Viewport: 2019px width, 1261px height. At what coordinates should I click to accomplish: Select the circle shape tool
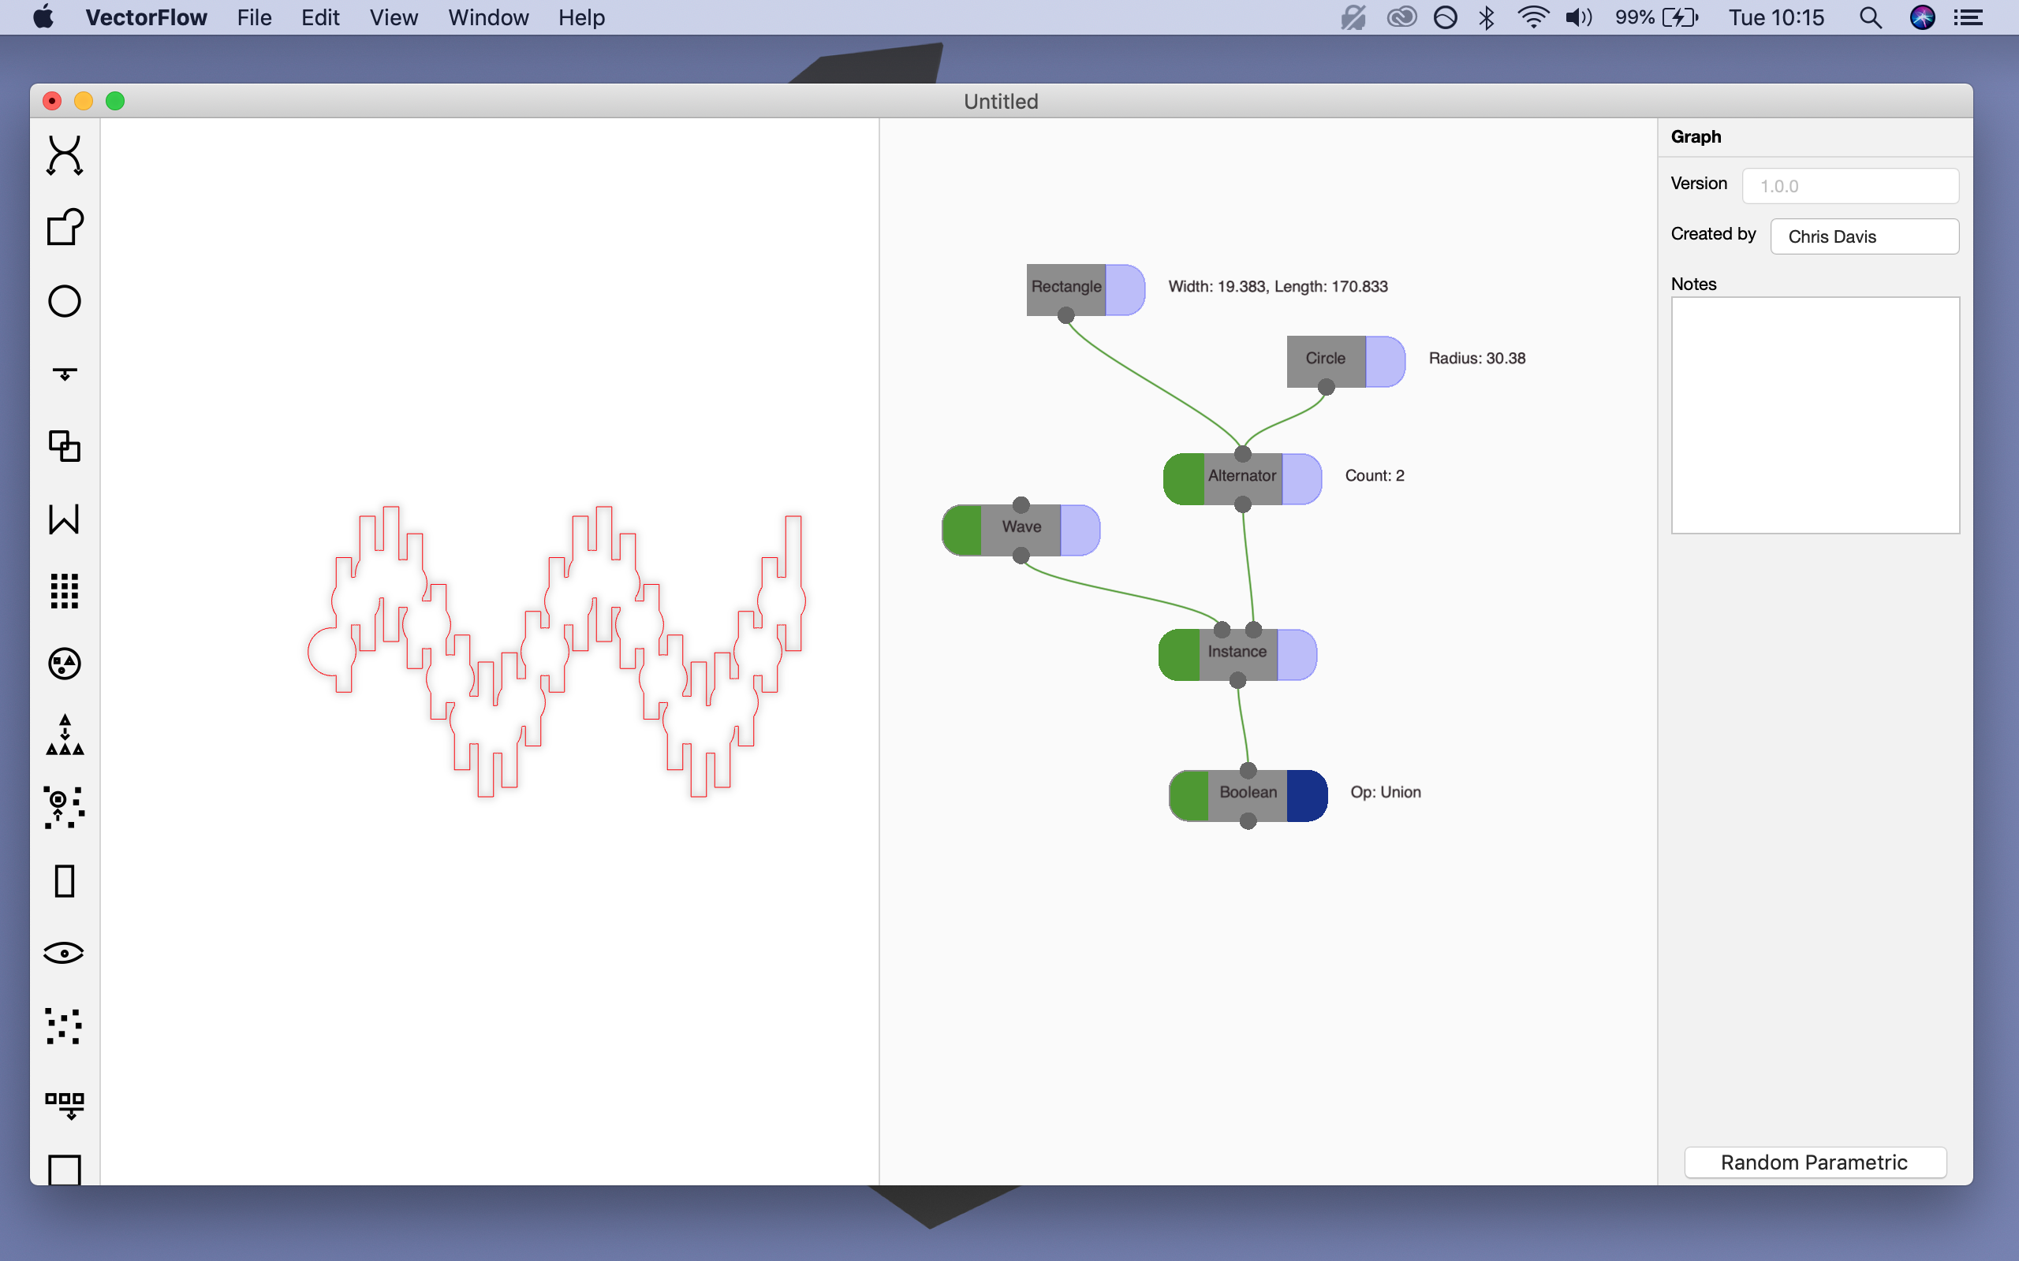[x=64, y=301]
